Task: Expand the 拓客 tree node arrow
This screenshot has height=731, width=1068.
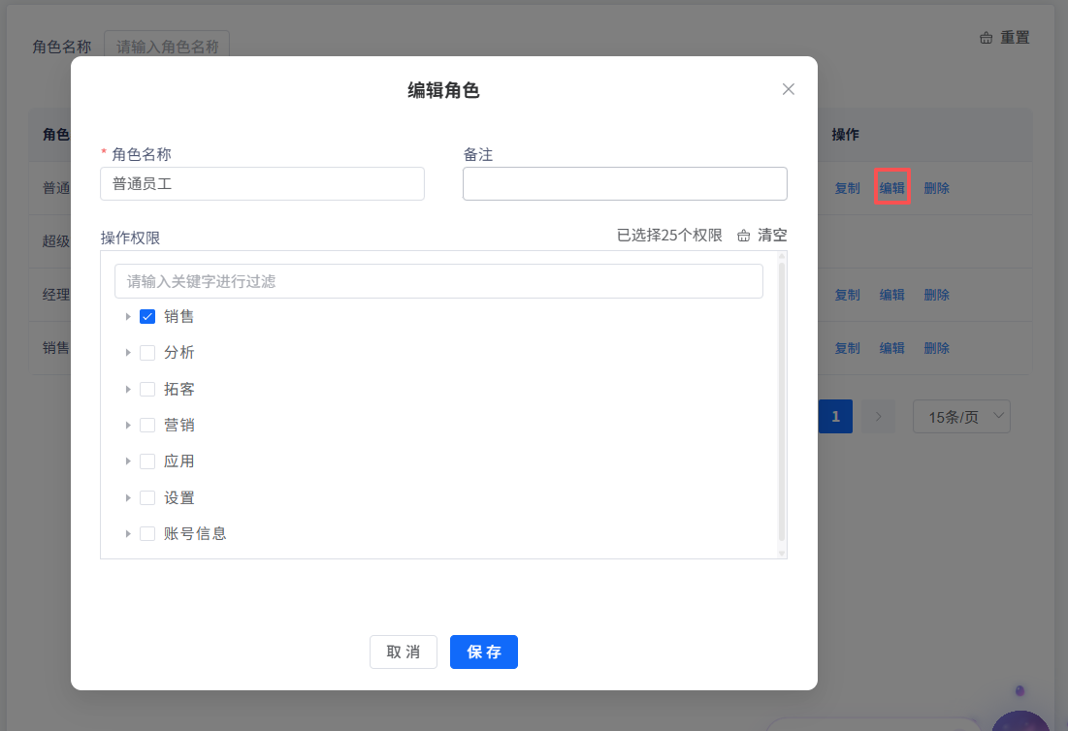Action: (128, 389)
